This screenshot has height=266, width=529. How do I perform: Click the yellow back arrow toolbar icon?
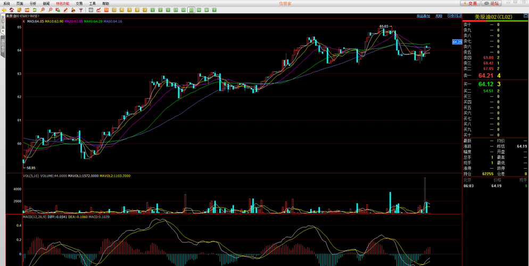4,10
